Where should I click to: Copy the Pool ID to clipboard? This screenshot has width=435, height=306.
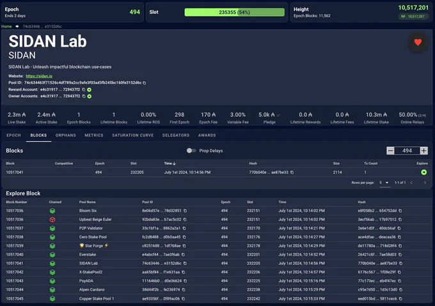(145, 83)
